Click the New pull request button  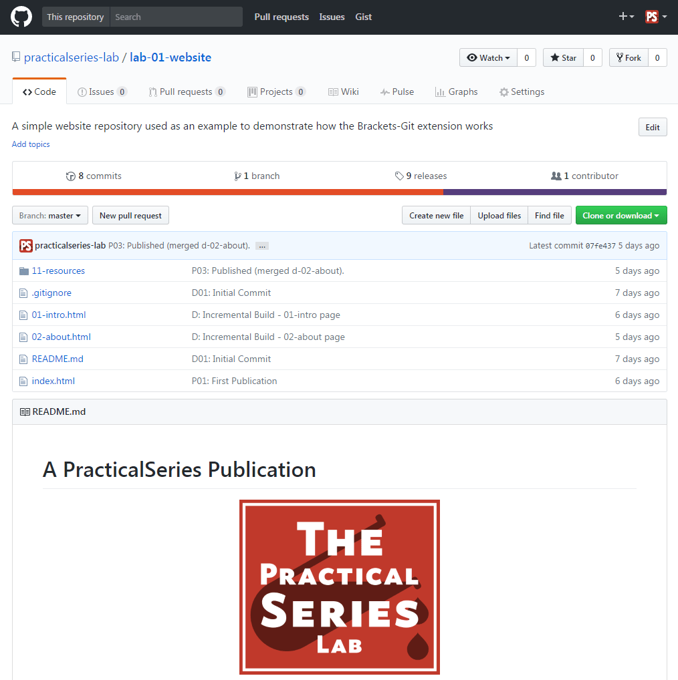click(130, 216)
